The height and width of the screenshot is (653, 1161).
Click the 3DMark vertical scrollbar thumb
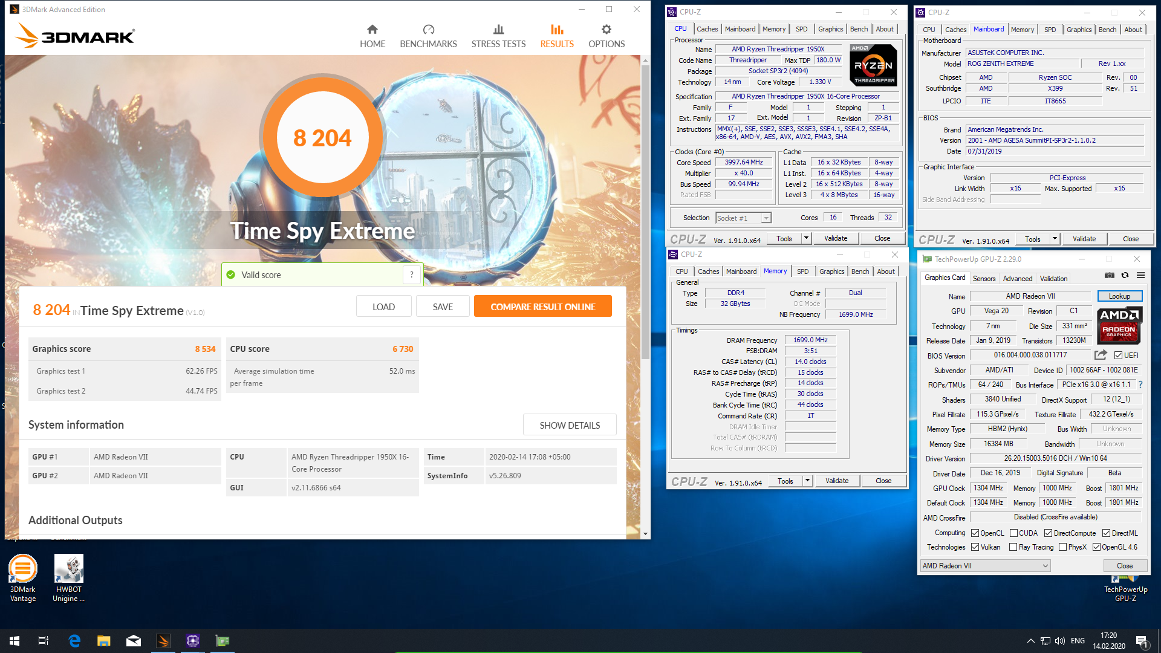tap(645, 212)
